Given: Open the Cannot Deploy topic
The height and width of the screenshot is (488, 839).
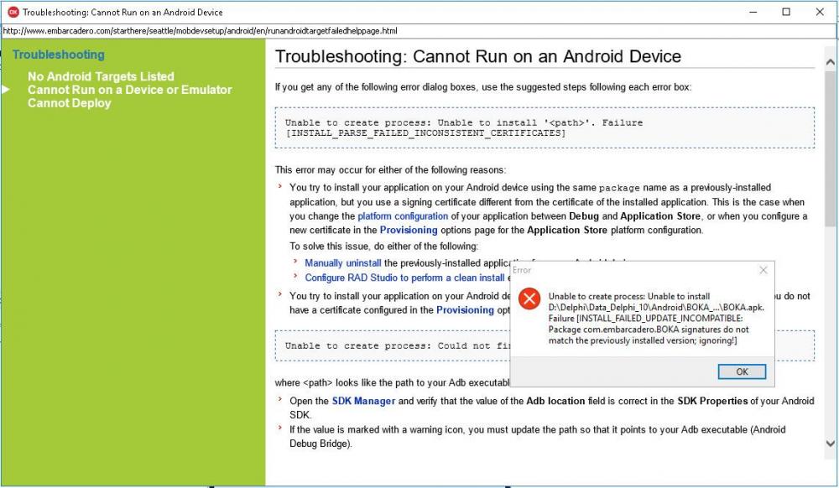Looking at the screenshot, I should (70, 103).
